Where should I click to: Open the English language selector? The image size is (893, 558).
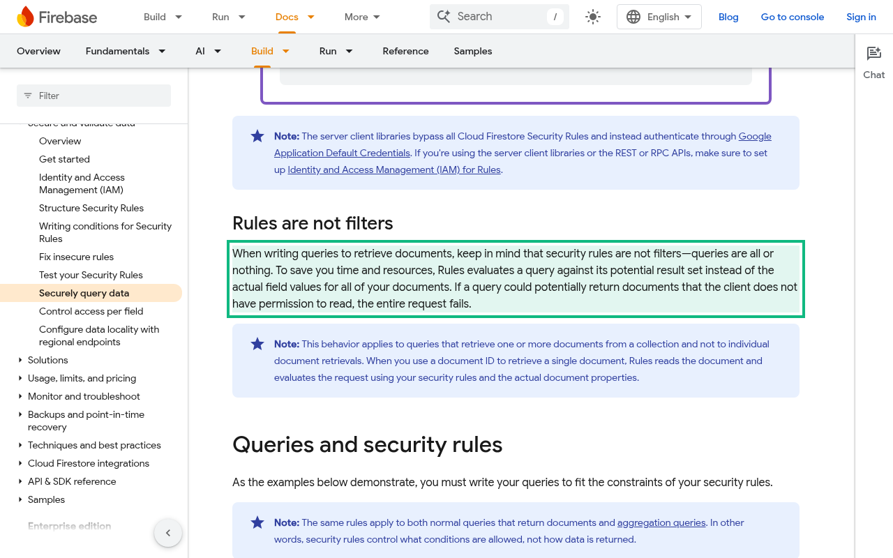click(659, 17)
